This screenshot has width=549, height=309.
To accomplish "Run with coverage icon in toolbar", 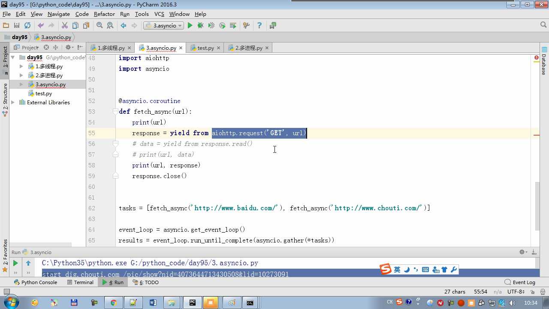I will coord(211,26).
